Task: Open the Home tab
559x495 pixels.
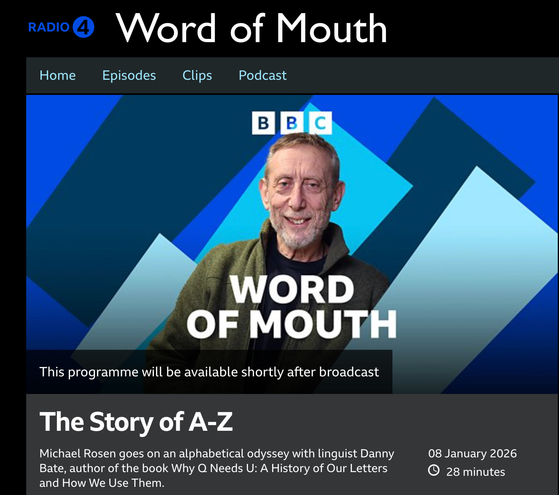Action: click(58, 75)
